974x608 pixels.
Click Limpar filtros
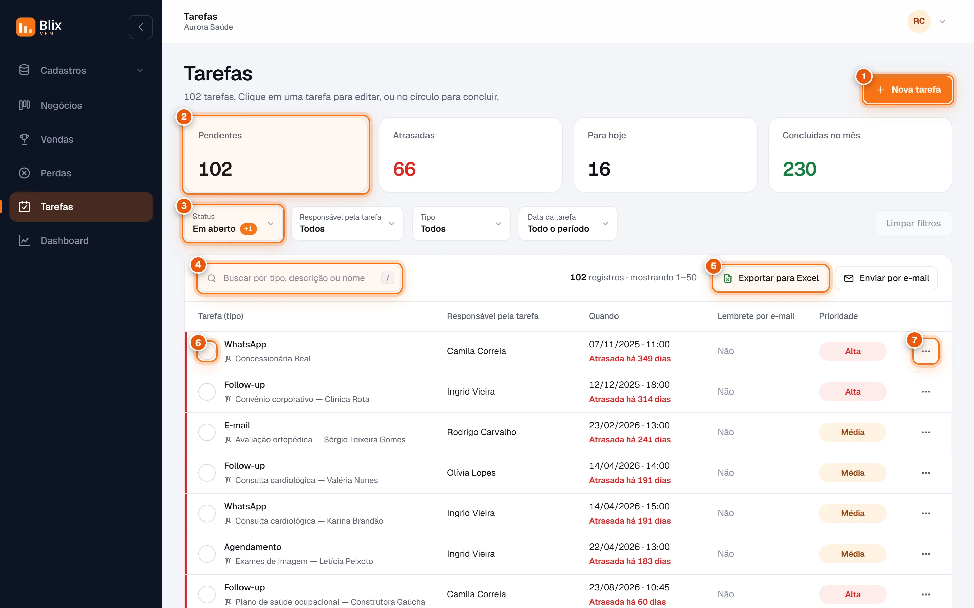click(913, 224)
